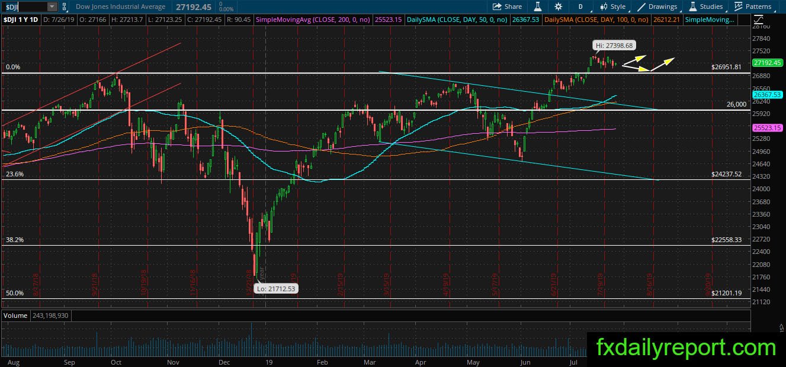This screenshot has width=786, height=367.
Task: Select the DailySMA 100 study label
Action: point(596,20)
